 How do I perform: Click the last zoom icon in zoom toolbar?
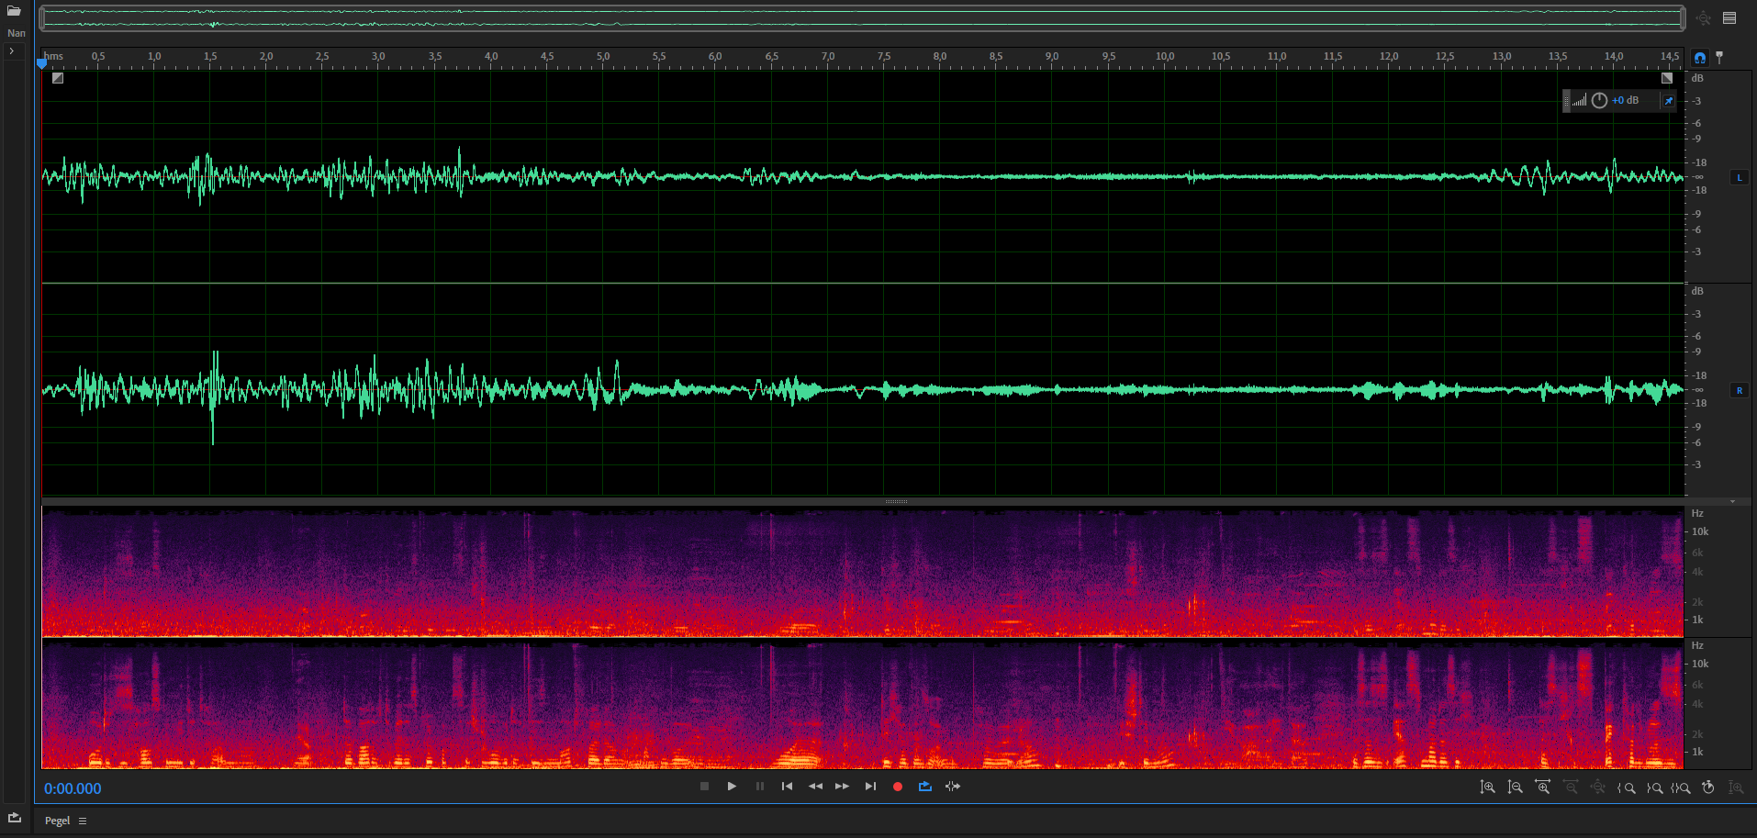tap(1736, 788)
